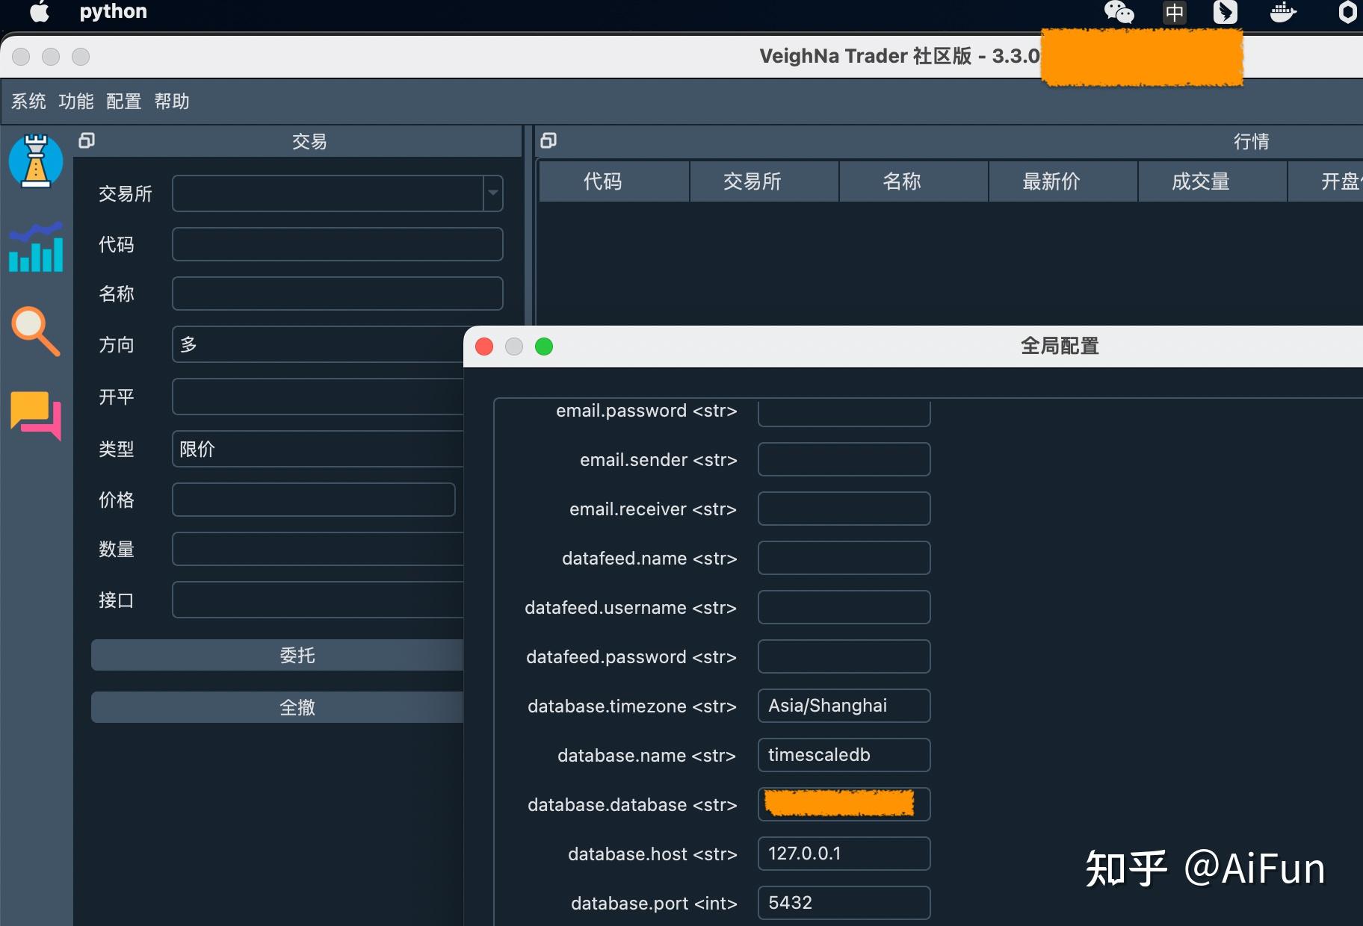Screen dimensions: 1363x926
Task: Open the 帮助 menu
Action: pos(172,102)
